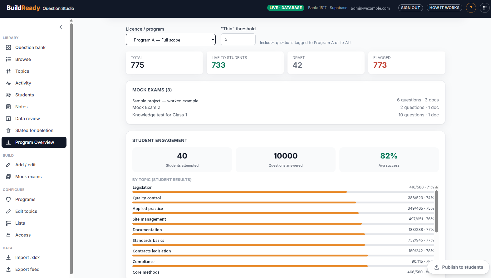
Task: Click the Program Overview chart icon
Action: pyautogui.click(x=8, y=142)
